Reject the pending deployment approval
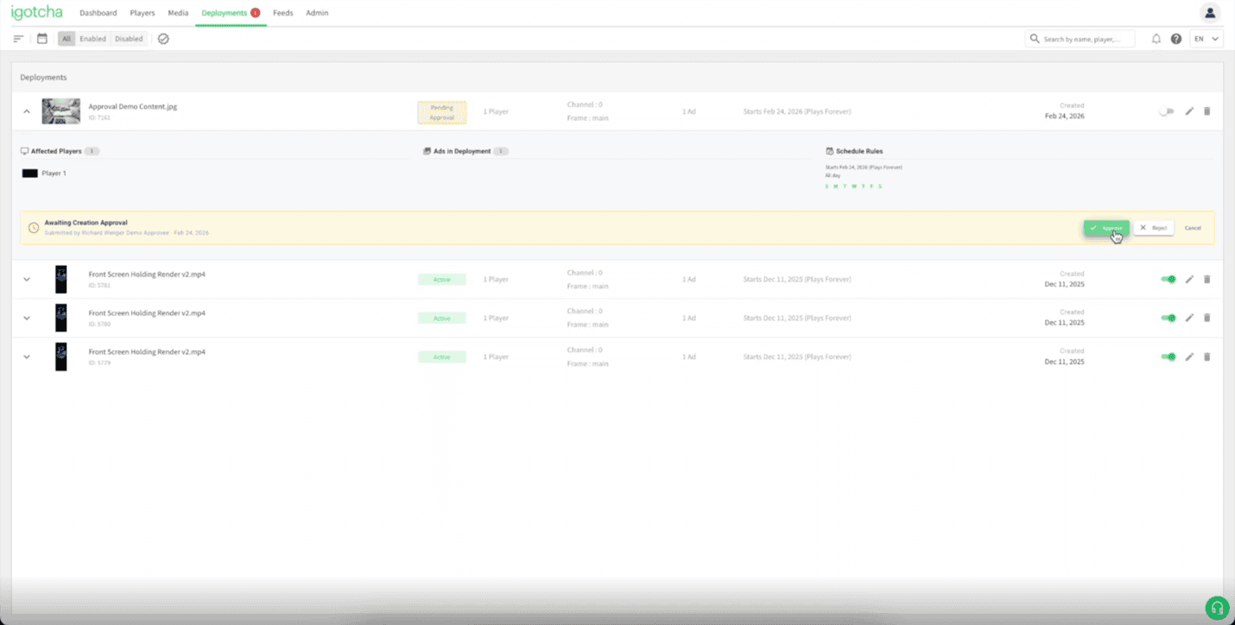This screenshot has height=625, width=1235. [x=1153, y=227]
